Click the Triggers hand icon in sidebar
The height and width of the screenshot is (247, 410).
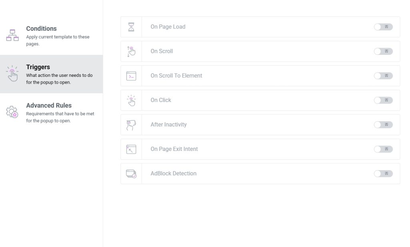12,74
